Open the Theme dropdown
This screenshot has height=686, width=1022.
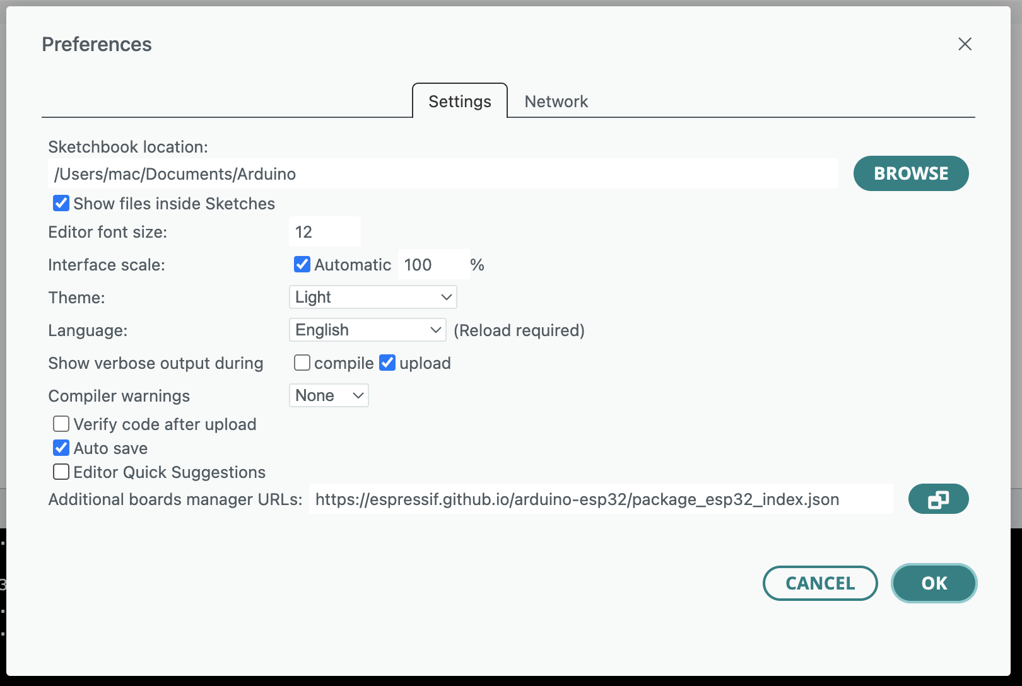(372, 297)
